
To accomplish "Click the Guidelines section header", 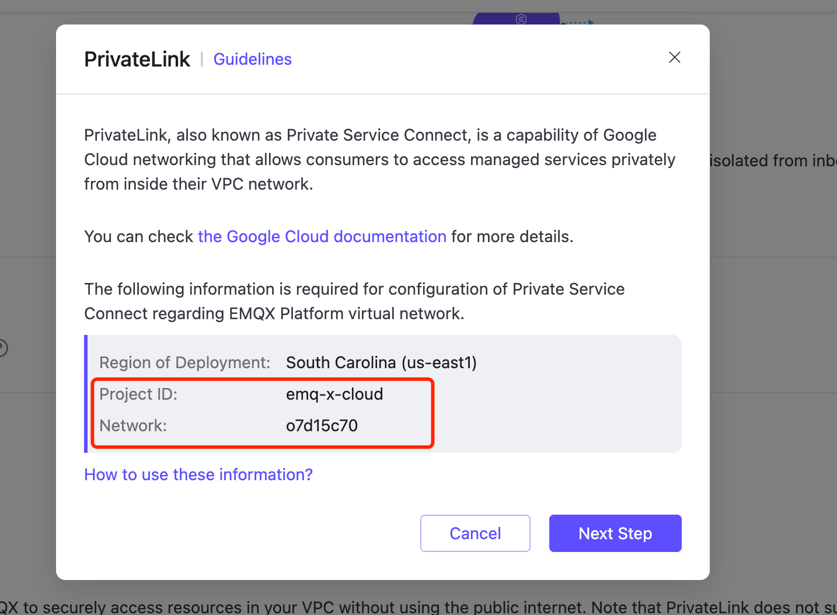I will coord(252,59).
